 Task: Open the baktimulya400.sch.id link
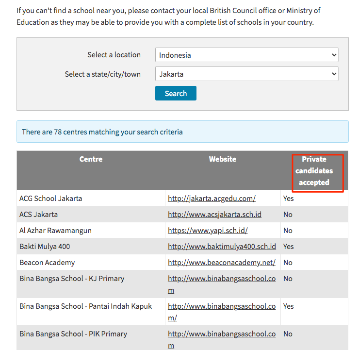click(x=222, y=247)
